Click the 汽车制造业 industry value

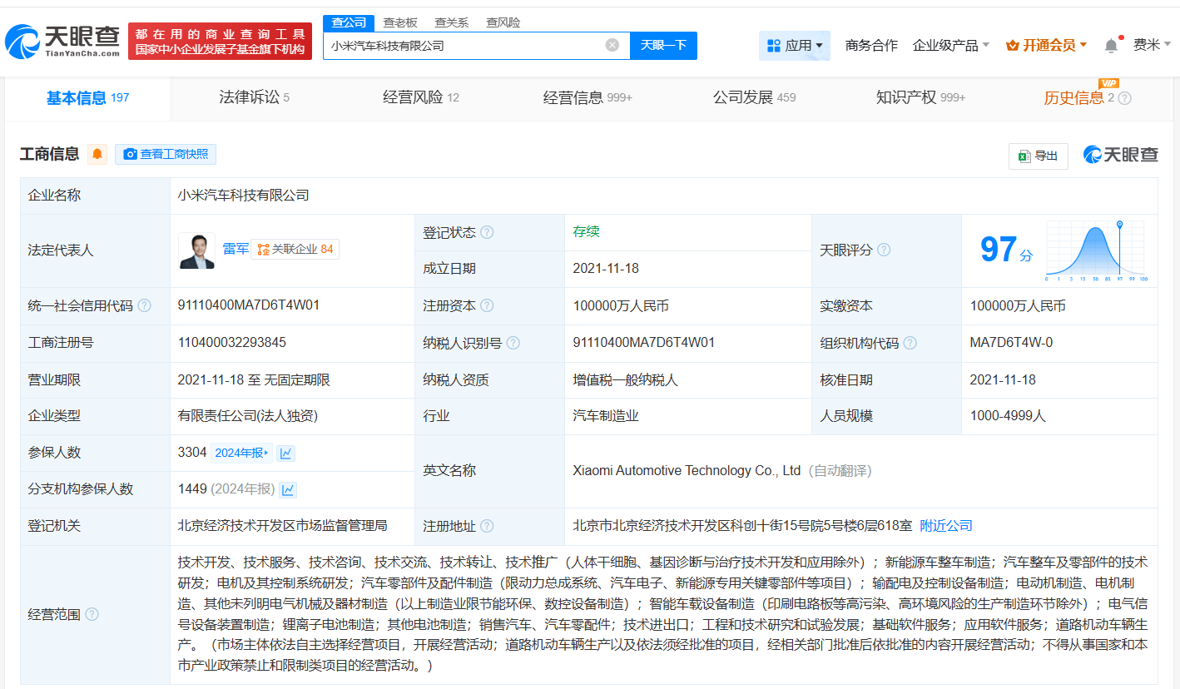click(x=606, y=416)
